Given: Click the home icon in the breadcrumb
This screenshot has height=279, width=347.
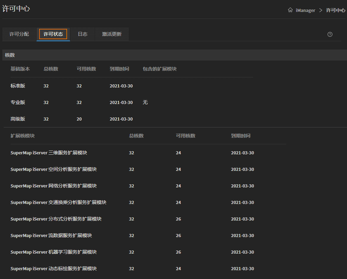Looking at the screenshot, I should [290, 10].
